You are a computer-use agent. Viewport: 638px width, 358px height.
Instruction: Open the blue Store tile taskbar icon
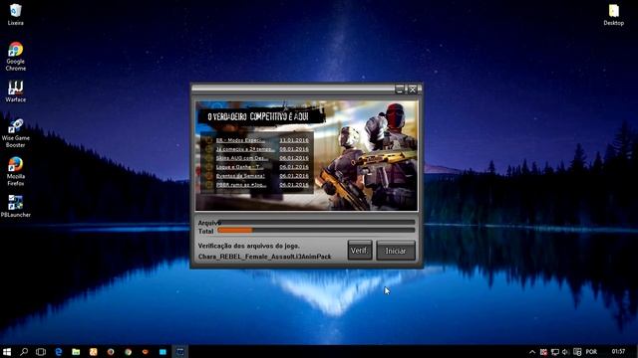click(x=162, y=352)
